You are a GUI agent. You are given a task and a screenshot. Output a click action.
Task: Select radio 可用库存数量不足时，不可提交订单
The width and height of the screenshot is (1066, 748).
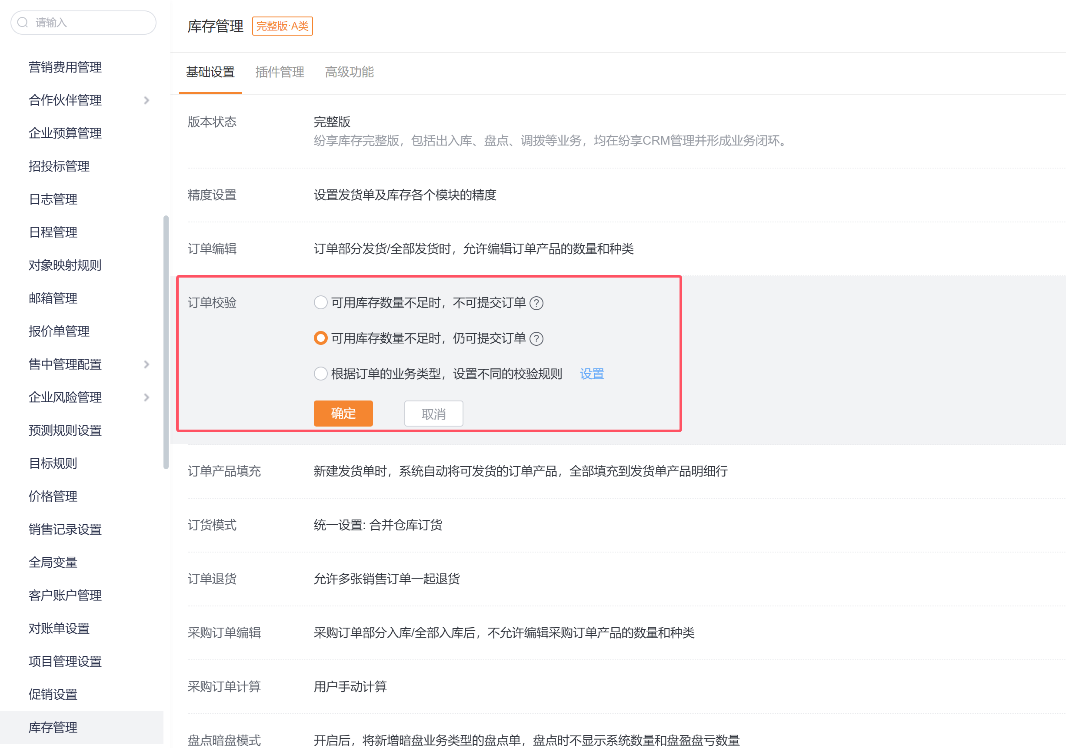click(320, 302)
